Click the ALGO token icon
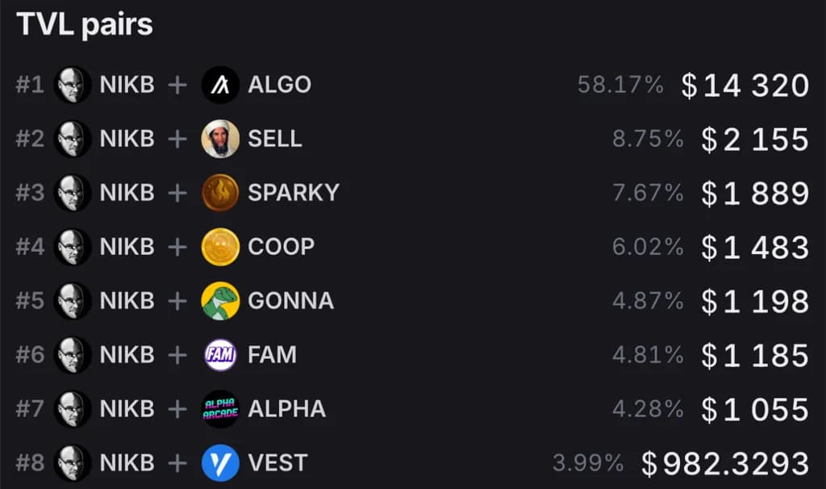This screenshot has height=489, width=826. point(220,85)
